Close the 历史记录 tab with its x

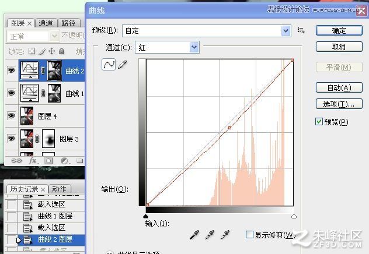tap(43, 189)
